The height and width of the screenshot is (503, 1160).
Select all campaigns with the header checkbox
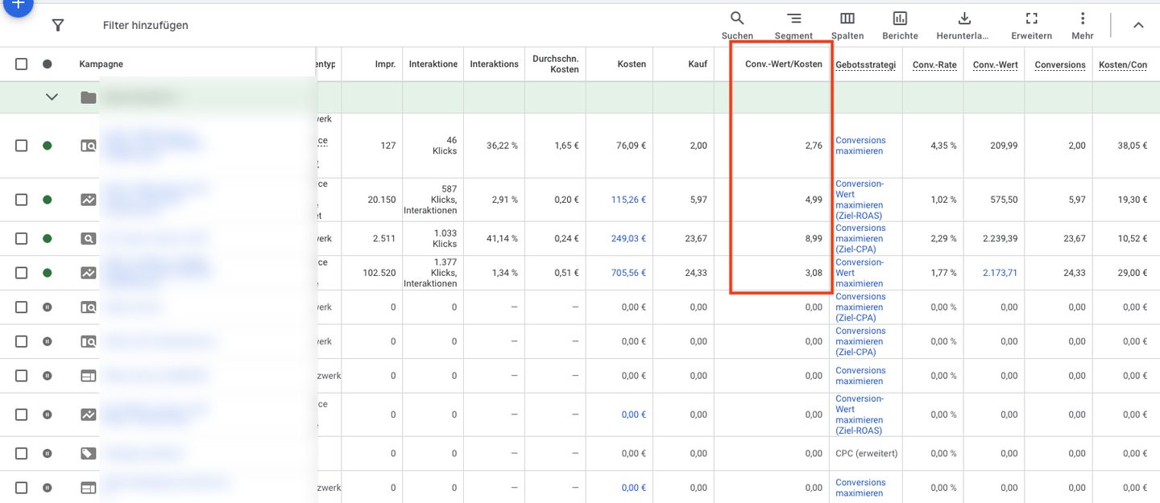[x=22, y=64]
